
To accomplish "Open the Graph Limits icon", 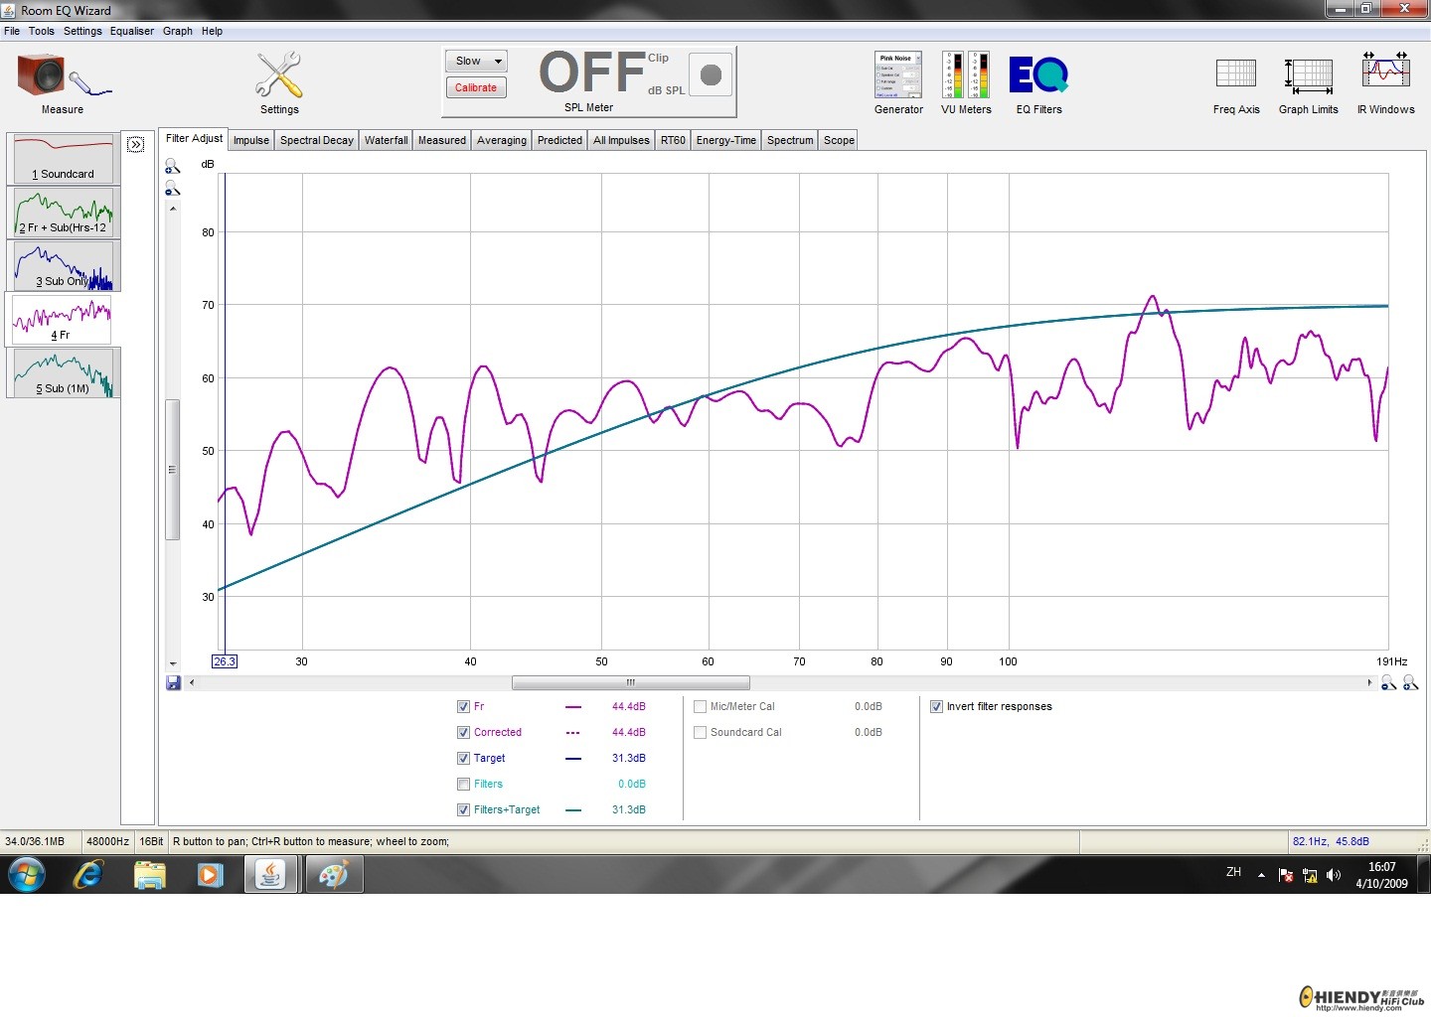I will pyautogui.click(x=1308, y=74).
